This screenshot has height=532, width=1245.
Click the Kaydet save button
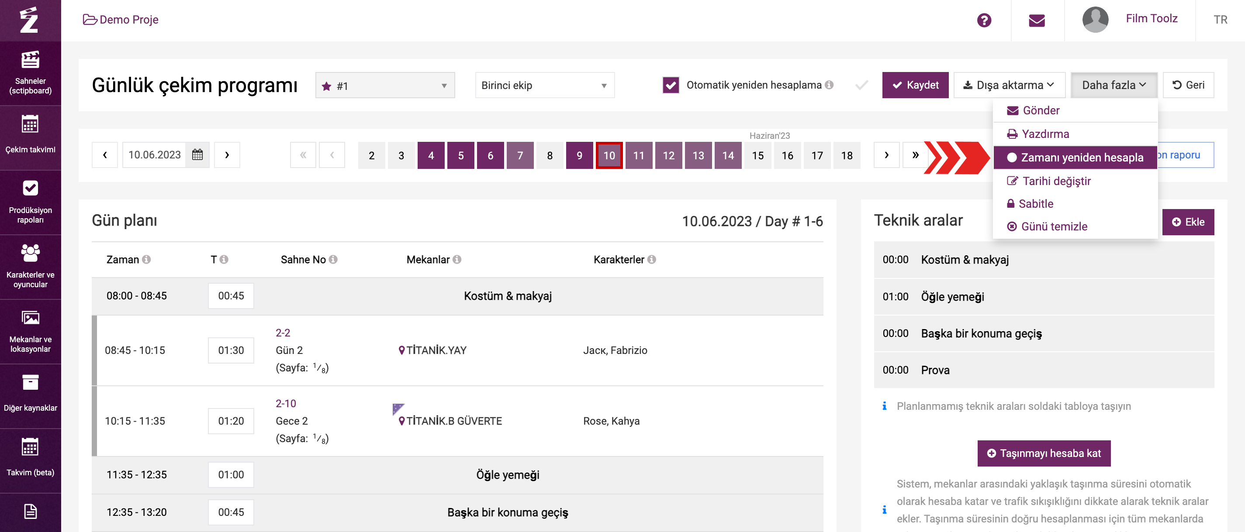click(915, 85)
